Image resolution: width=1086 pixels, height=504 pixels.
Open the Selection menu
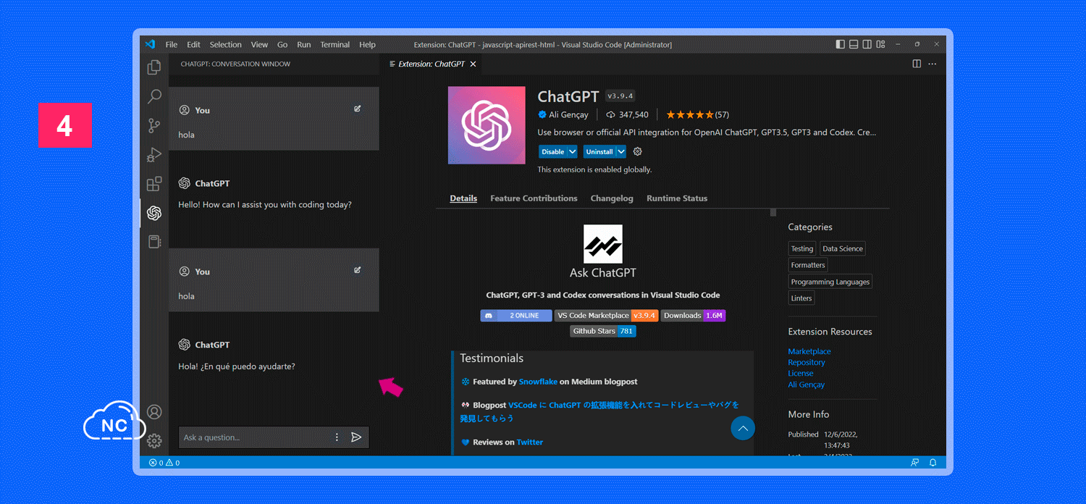coord(226,44)
